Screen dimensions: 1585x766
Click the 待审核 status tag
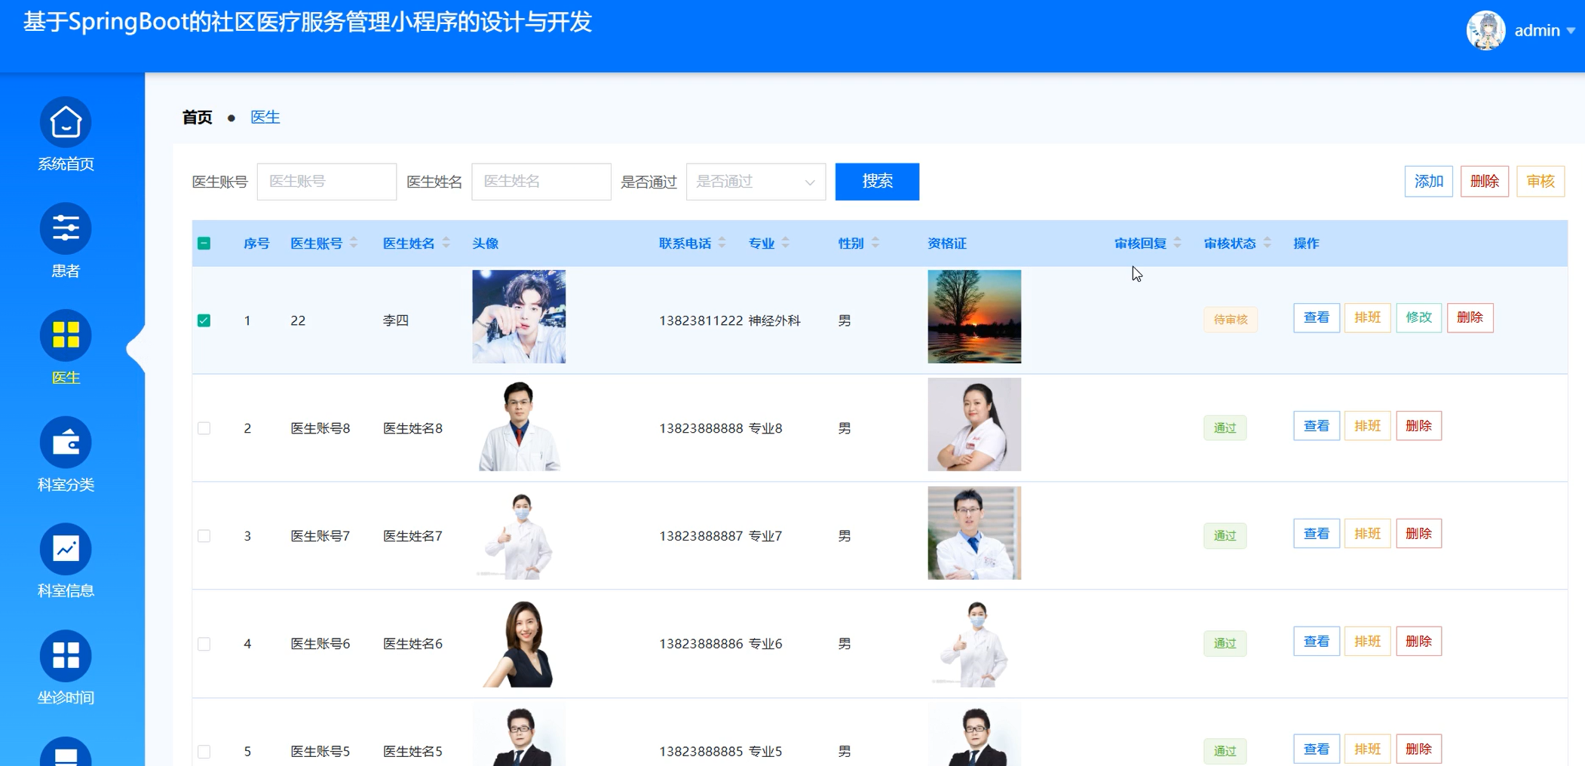(x=1231, y=320)
